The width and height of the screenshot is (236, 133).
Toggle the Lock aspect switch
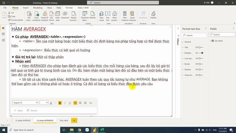click(x=201, y=58)
